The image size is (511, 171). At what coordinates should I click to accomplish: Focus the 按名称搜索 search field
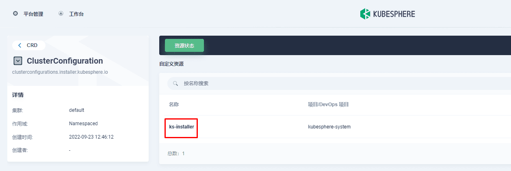point(339,83)
